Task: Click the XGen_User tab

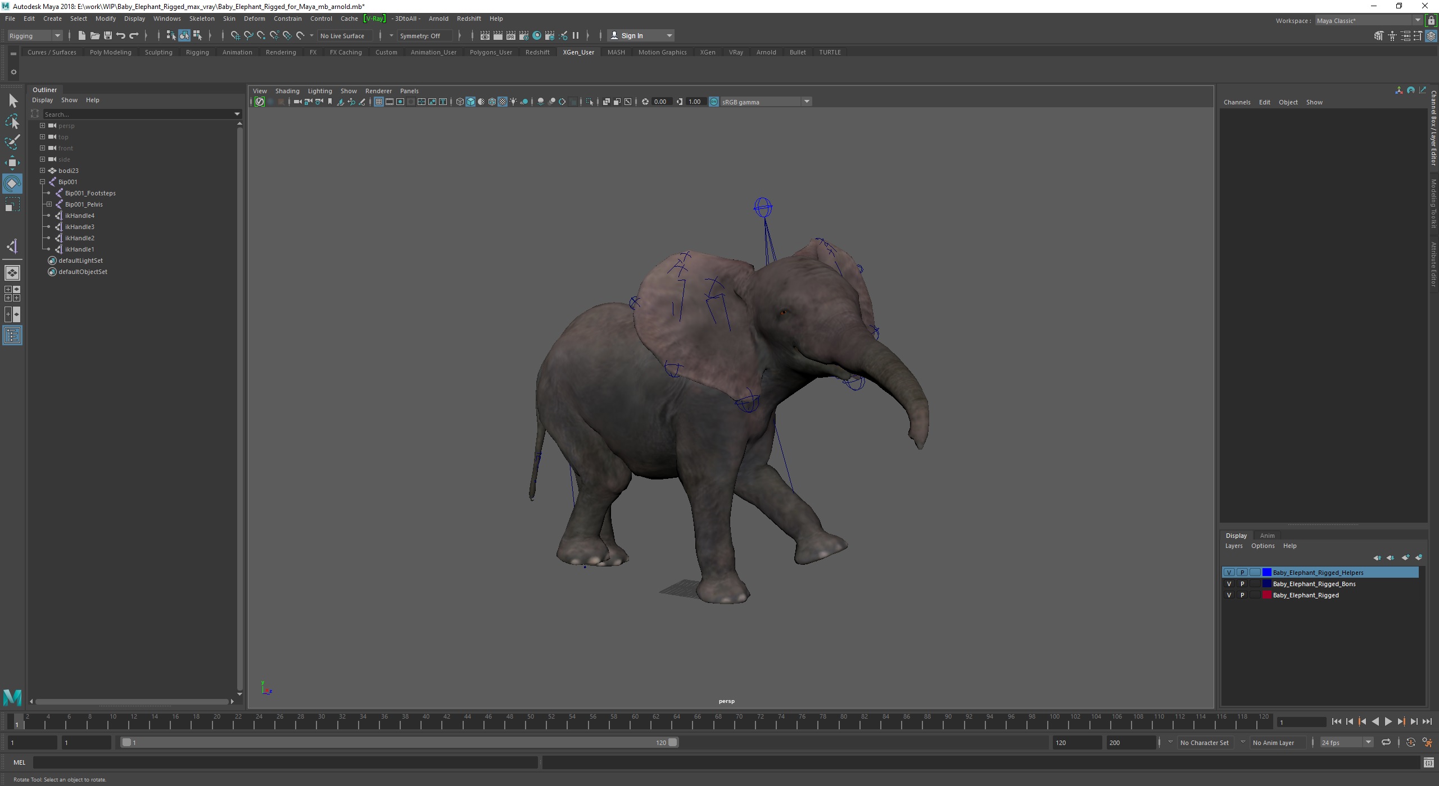Action: [x=578, y=51]
